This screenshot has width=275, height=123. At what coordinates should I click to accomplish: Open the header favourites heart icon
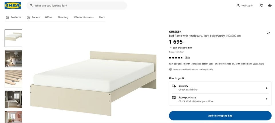pyautogui.click(x=262, y=5)
